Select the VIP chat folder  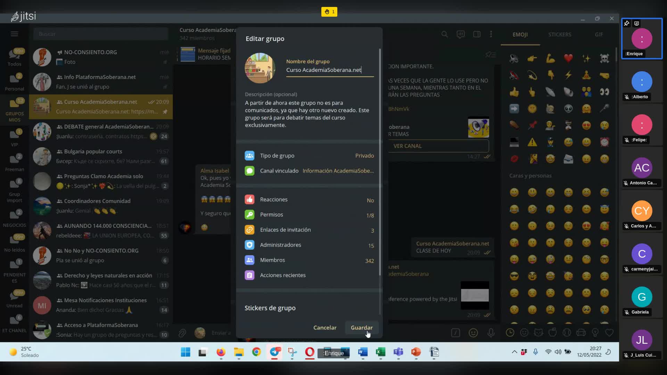click(x=14, y=138)
